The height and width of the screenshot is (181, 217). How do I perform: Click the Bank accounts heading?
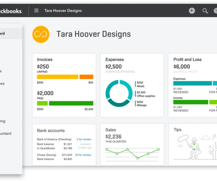[51, 131]
